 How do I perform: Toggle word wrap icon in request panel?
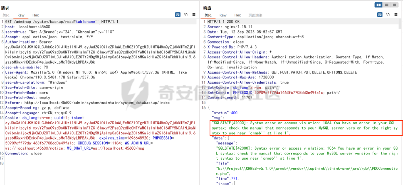(178, 15)
